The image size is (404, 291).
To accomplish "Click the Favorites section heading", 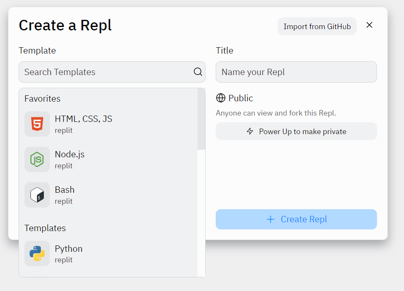I will click(43, 99).
